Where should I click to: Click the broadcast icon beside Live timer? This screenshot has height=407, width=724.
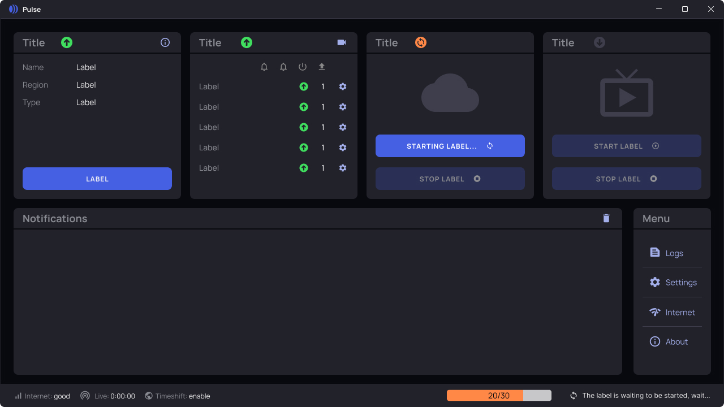(x=85, y=396)
